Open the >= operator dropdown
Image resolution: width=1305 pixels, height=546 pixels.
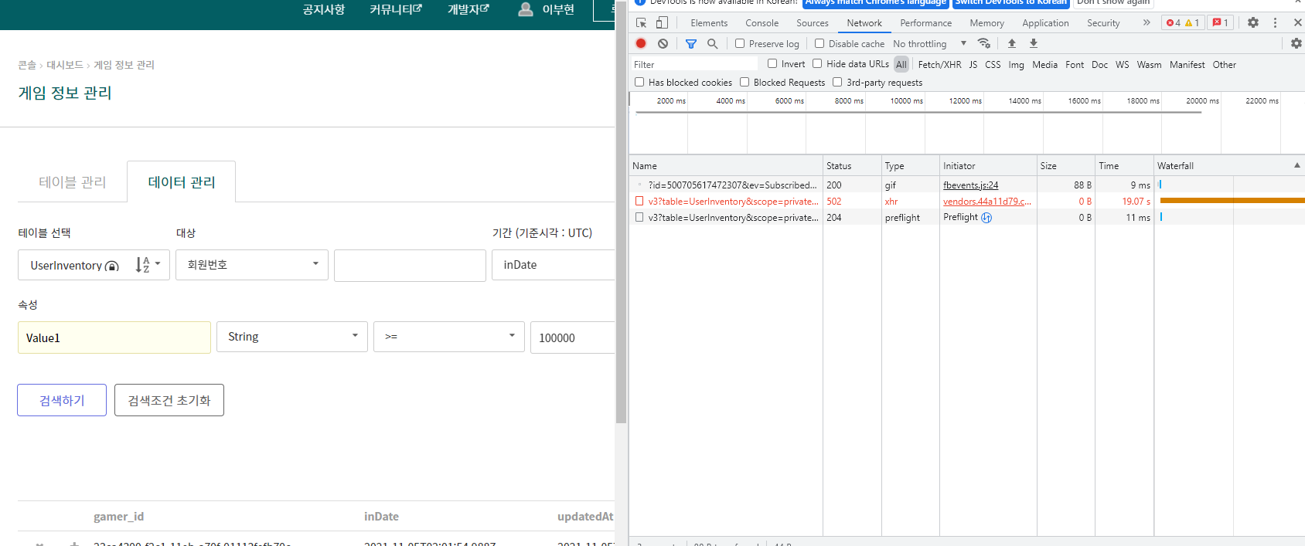449,337
